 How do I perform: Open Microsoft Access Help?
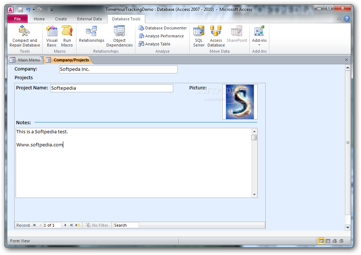click(x=347, y=19)
